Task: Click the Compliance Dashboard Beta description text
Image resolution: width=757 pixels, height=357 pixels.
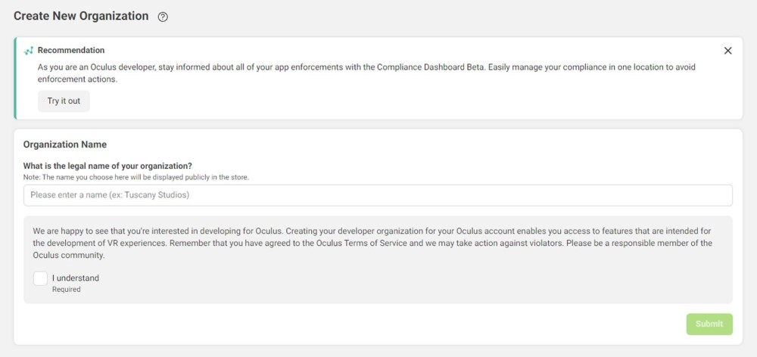Action: 366,67
